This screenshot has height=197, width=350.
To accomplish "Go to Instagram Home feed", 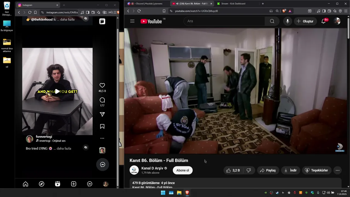I will pyautogui.click(x=25, y=184).
